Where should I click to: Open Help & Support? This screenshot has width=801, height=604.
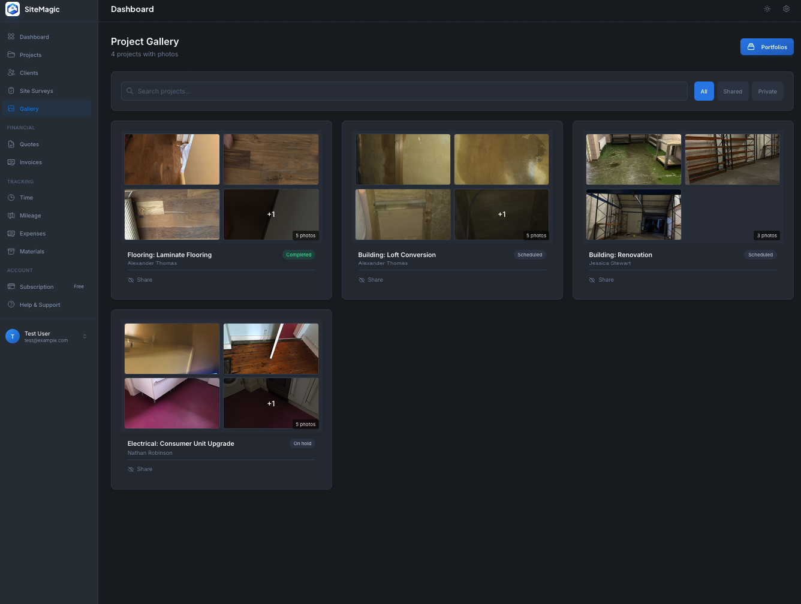click(x=40, y=304)
